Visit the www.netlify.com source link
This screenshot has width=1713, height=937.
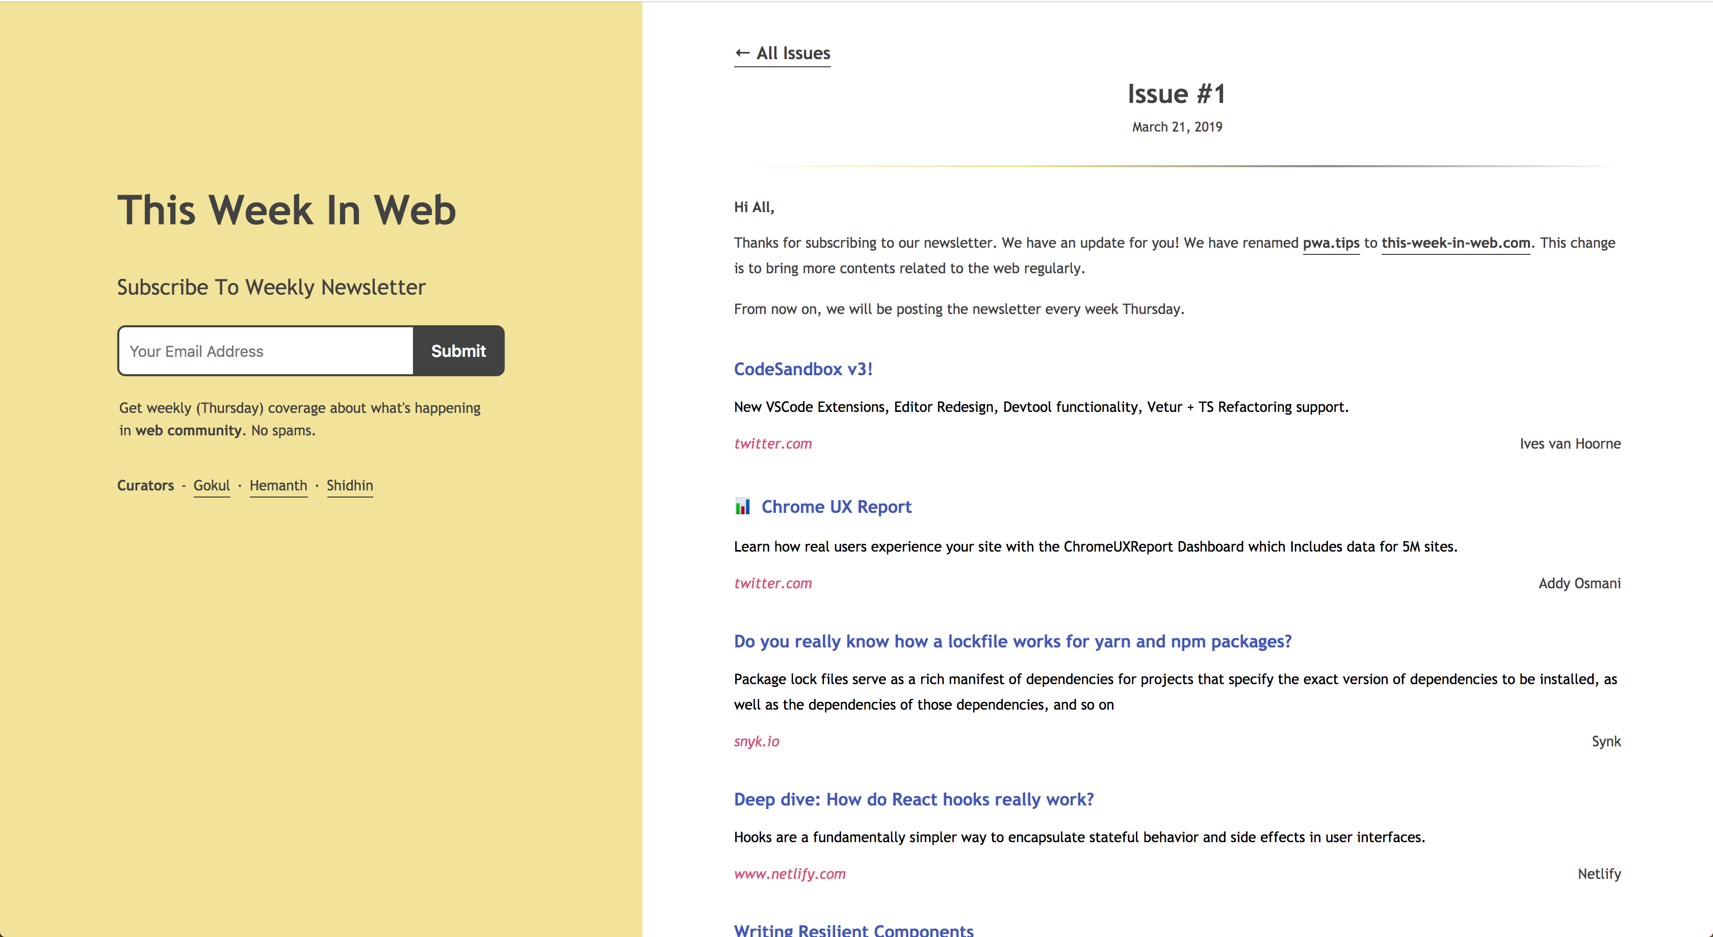pyautogui.click(x=789, y=874)
